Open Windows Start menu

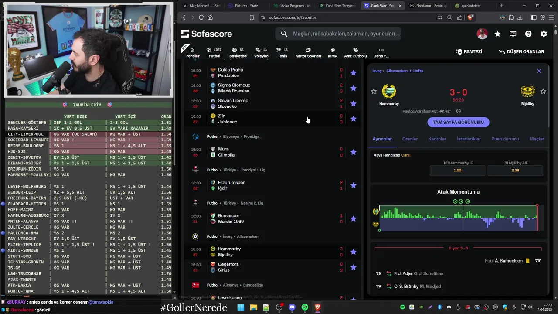coord(241,307)
